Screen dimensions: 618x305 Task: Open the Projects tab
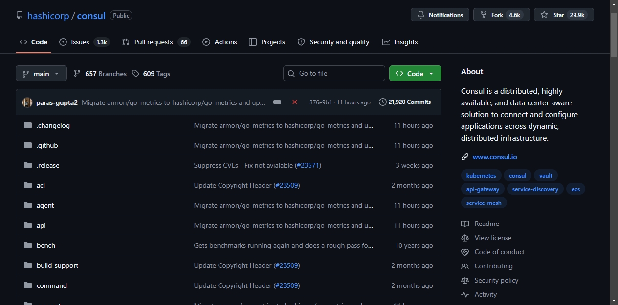267,42
